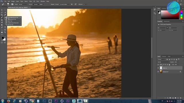Viewport: 184px width, 103px height.
Task: Open the layer Kind filter dropdown
Action: [162, 60]
